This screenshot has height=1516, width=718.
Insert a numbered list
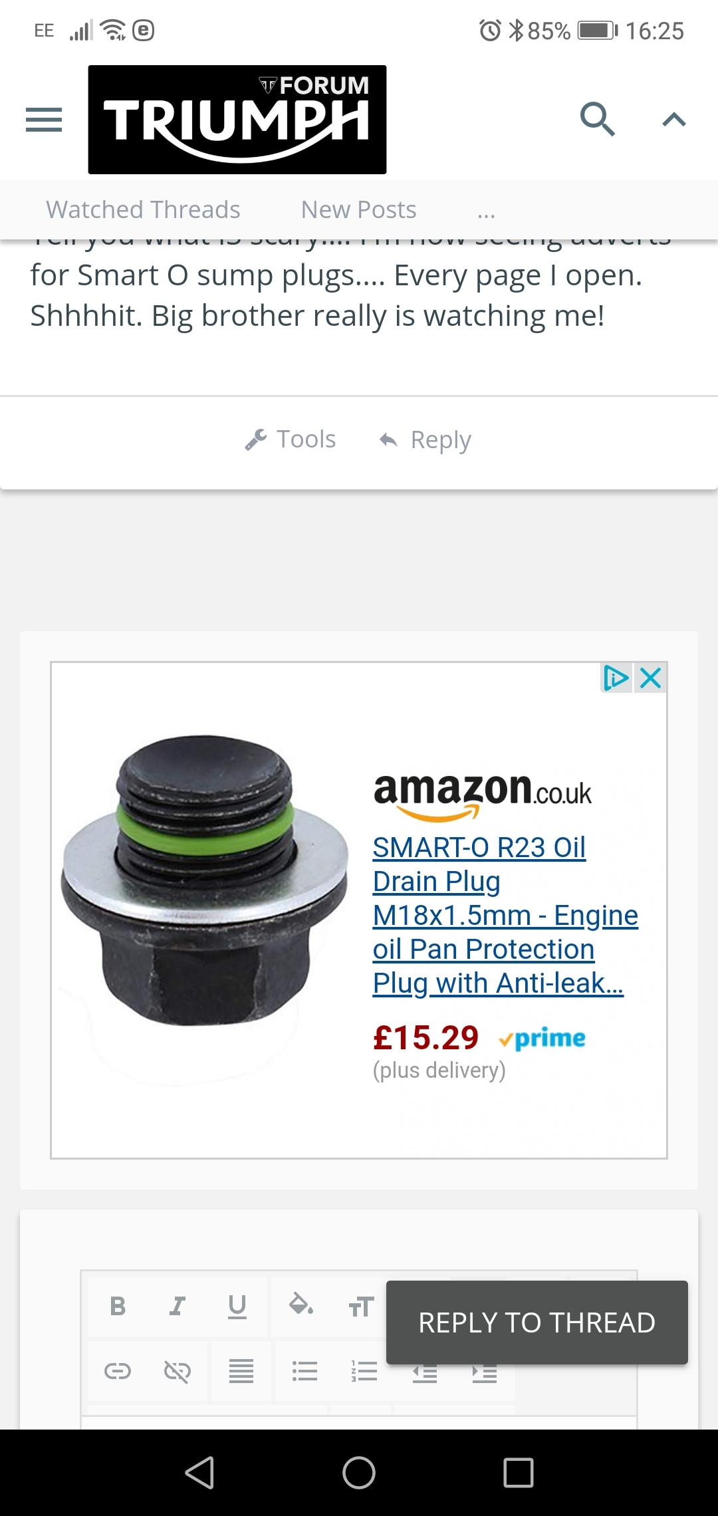click(364, 1371)
